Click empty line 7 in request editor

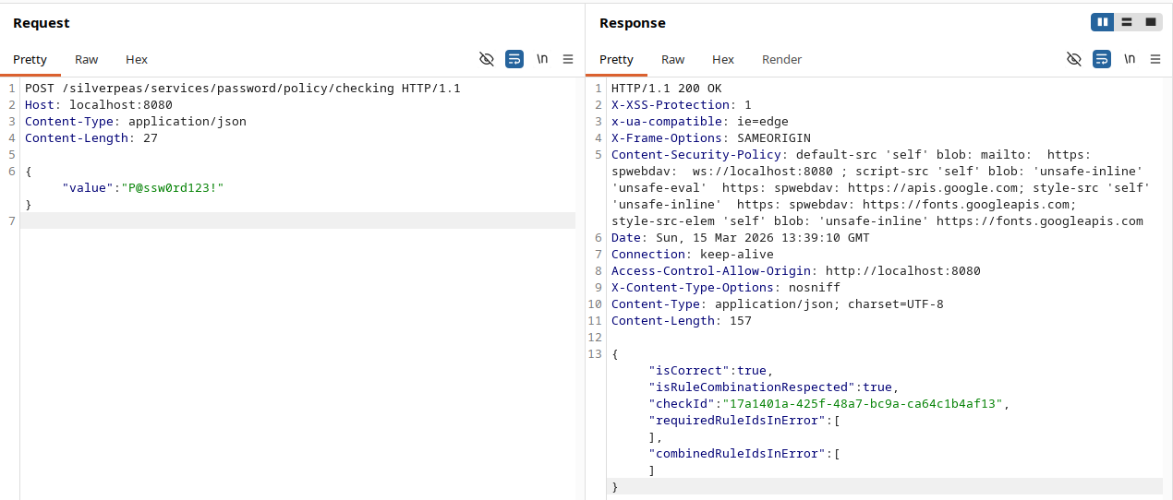[297, 221]
